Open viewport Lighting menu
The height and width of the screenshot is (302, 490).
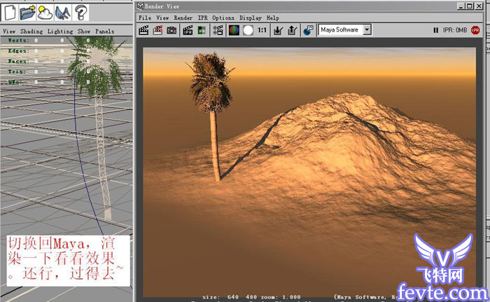(60, 32)
